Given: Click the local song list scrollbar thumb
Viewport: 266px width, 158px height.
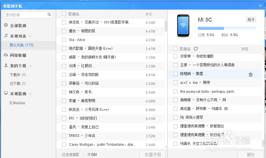Looking at the screenshot, I should 166,26.
